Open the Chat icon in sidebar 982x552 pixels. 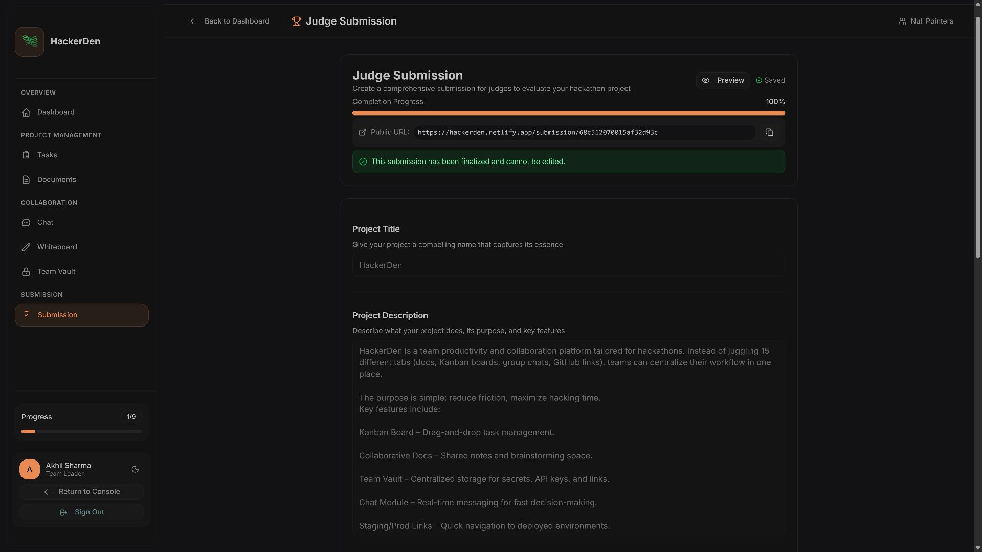pos(26,223)
